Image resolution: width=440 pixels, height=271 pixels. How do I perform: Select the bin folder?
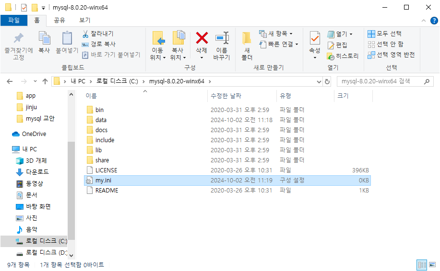(x=99, y=110)
